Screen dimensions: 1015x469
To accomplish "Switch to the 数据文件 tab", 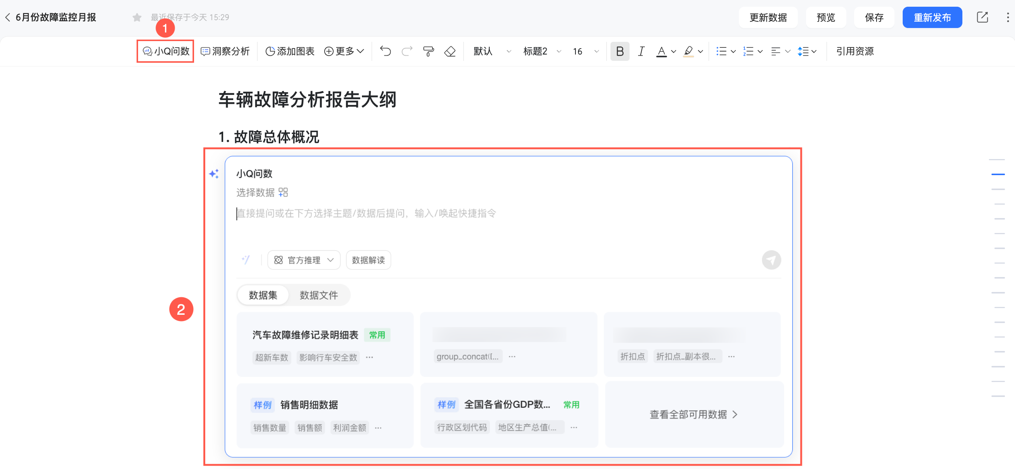I will (x=318, y=295).
